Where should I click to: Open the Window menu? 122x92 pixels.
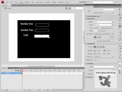coord(61,2)
